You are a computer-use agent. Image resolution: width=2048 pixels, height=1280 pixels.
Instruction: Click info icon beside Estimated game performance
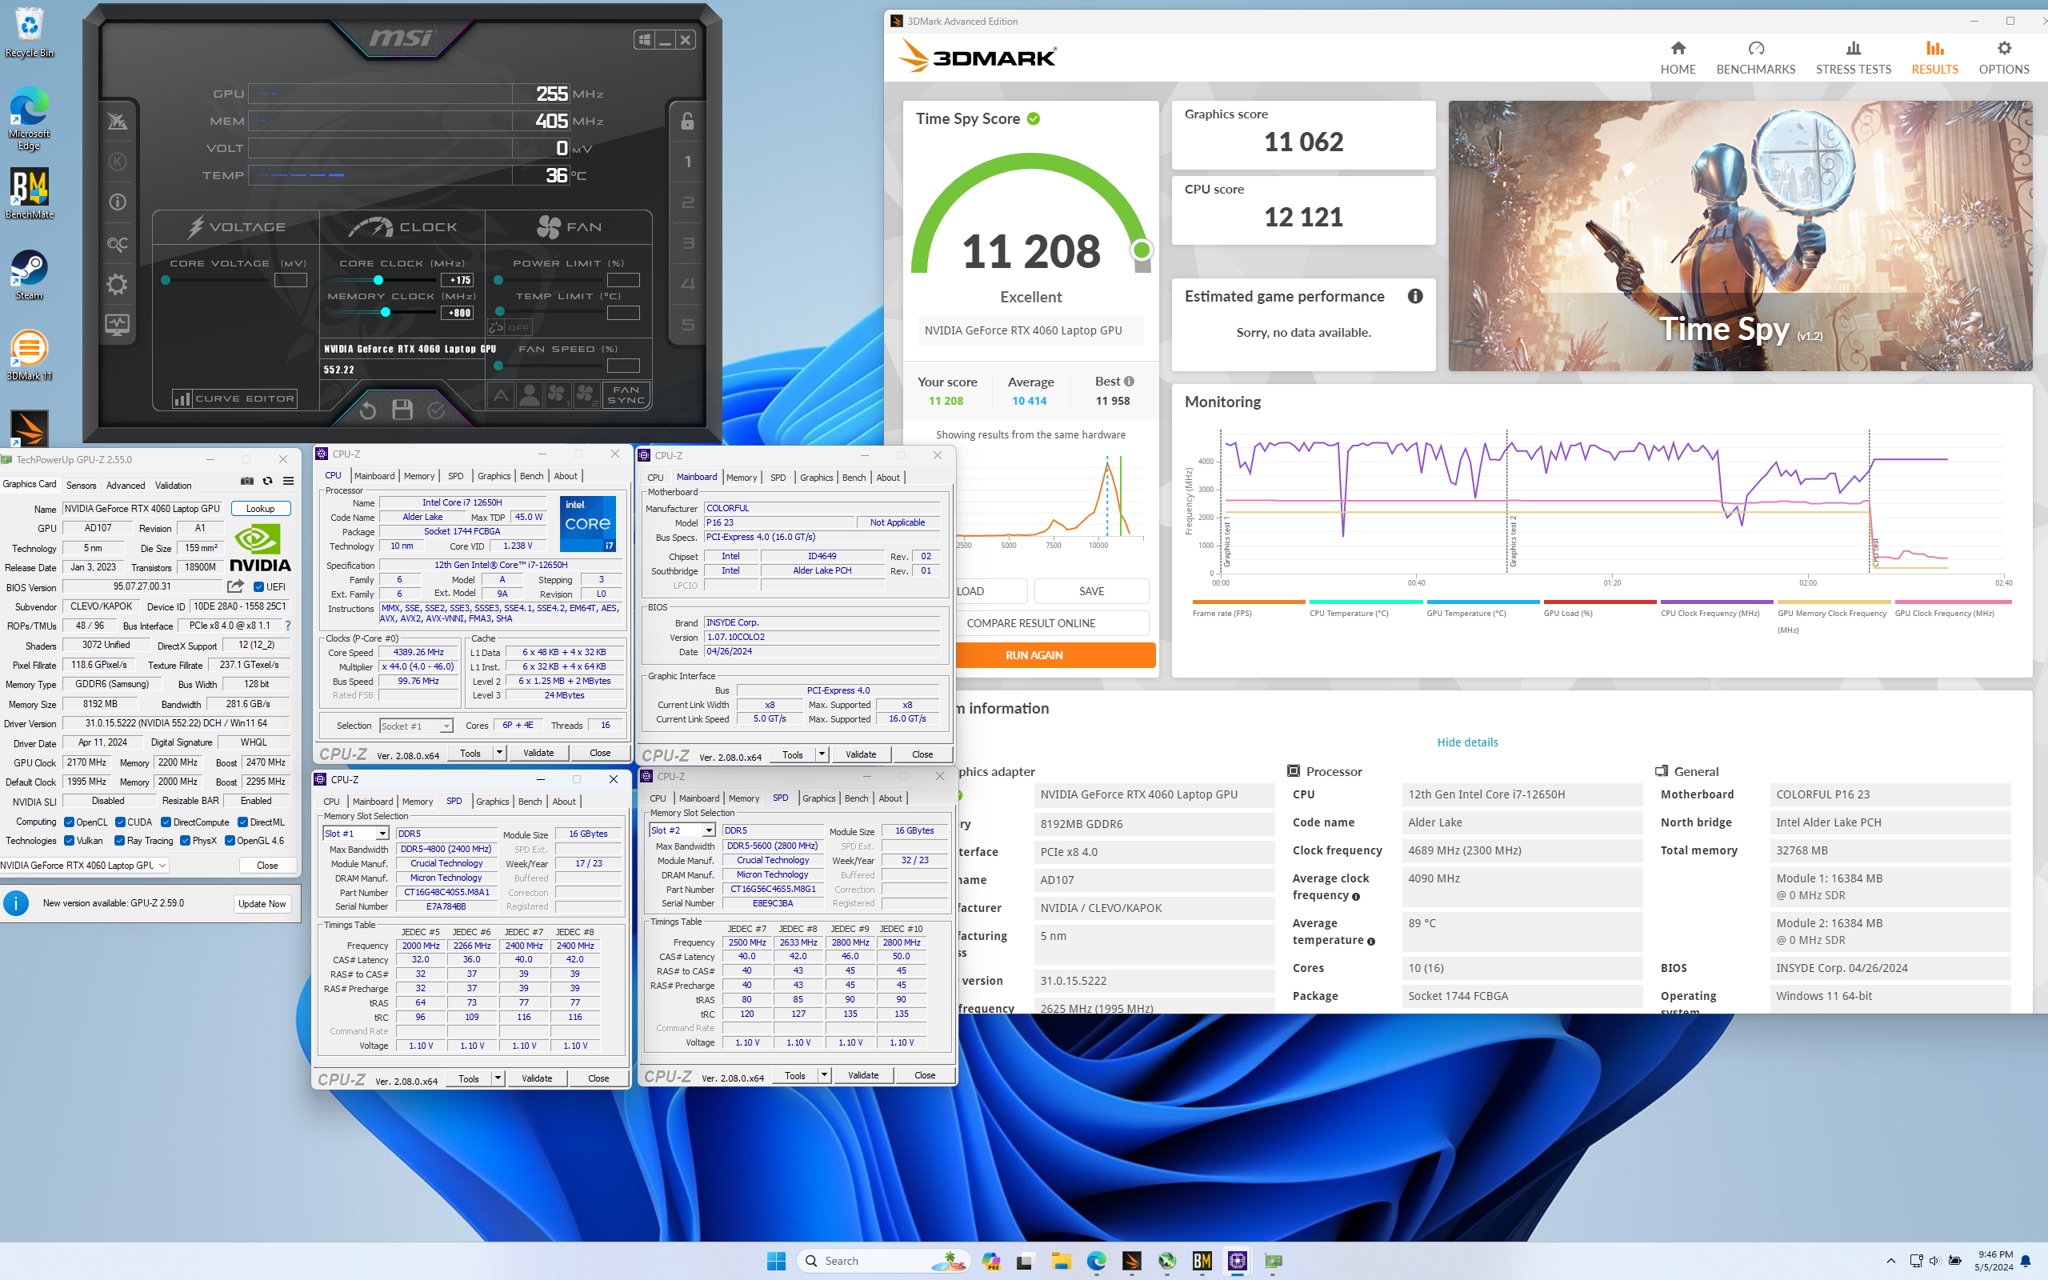pyautogui.click(x=1415, y=296)
